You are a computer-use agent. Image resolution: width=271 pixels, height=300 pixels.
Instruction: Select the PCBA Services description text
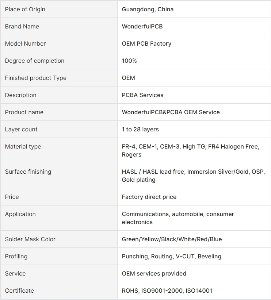142,95
